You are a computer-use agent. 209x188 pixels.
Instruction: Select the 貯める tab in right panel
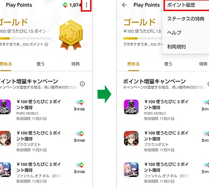tap(133, 64)
